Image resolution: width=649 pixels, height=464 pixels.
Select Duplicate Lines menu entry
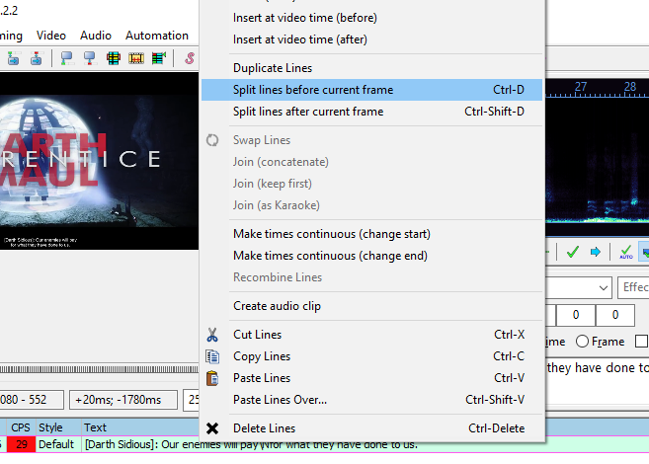pyautogui.click(x=371, y=68)
